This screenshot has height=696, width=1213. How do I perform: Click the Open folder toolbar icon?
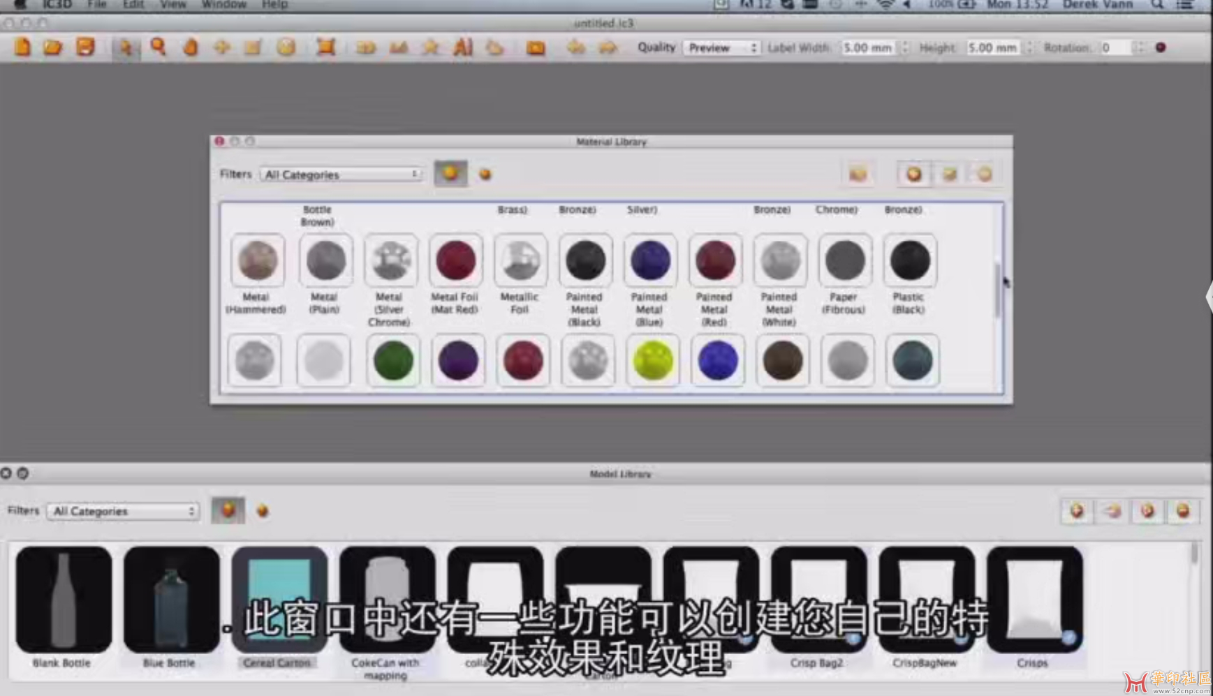[x=53, y=47]
